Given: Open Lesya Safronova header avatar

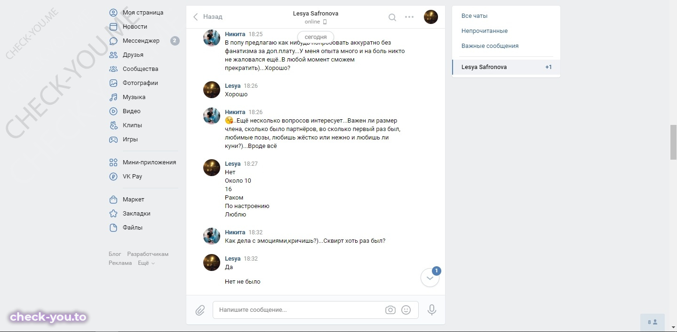Looking at the screenshot, I should (x=431, y=17).
